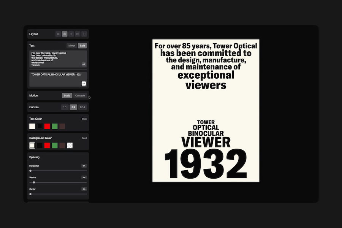Pick the green Text Color swatch
Viewport: 342px width, 228px height.
coord(55,126)
